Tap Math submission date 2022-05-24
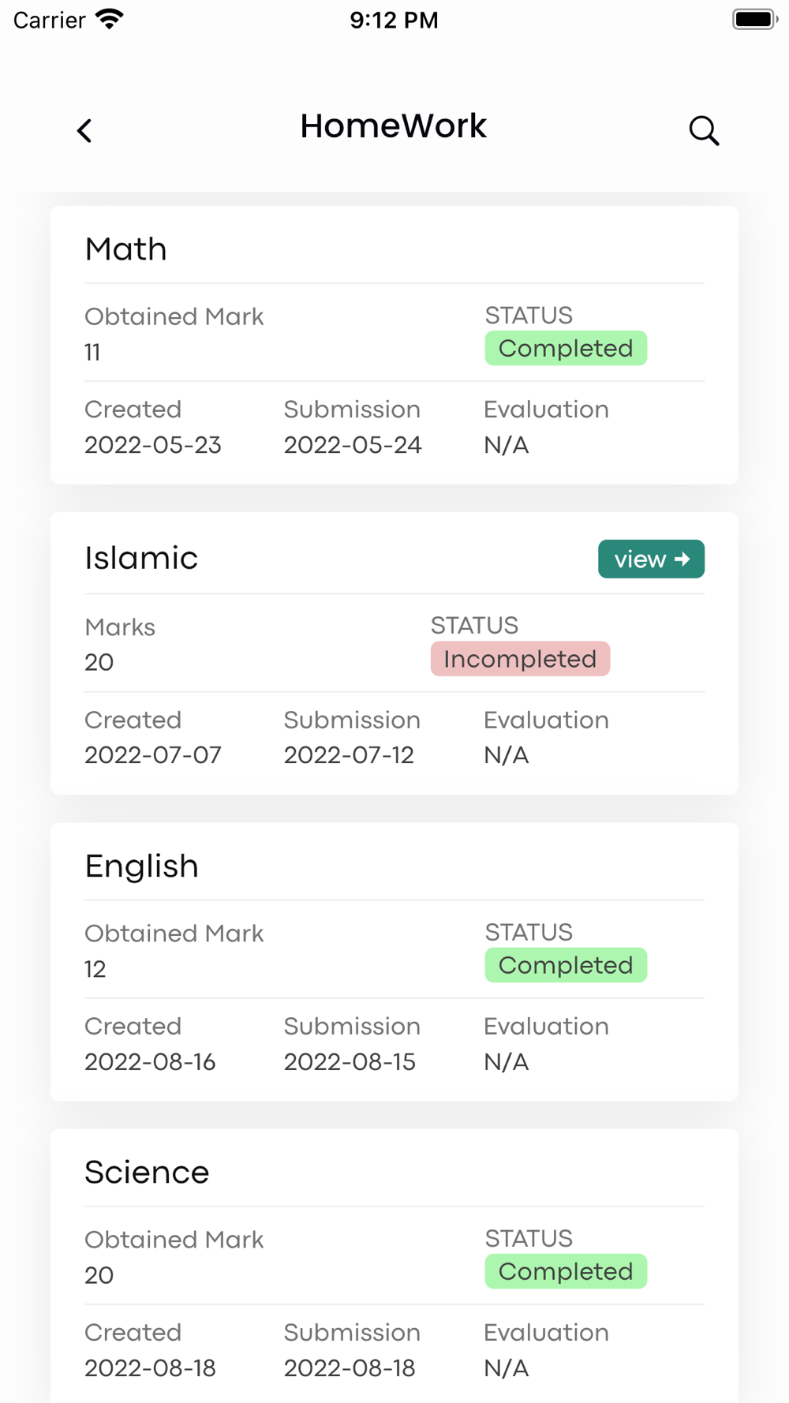789x1403 pixels. coord(353,445)
